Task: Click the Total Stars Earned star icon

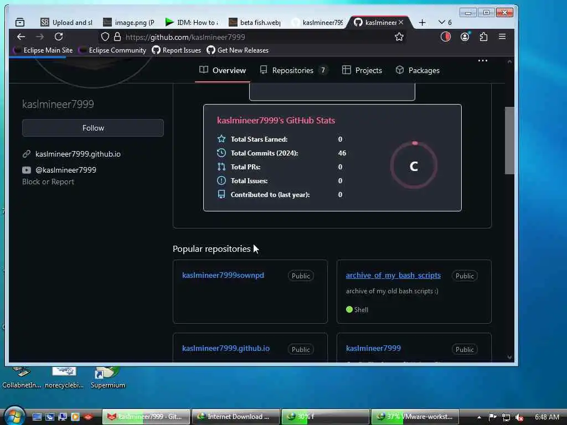Action: pyautogui.click(x=221, y=139)
